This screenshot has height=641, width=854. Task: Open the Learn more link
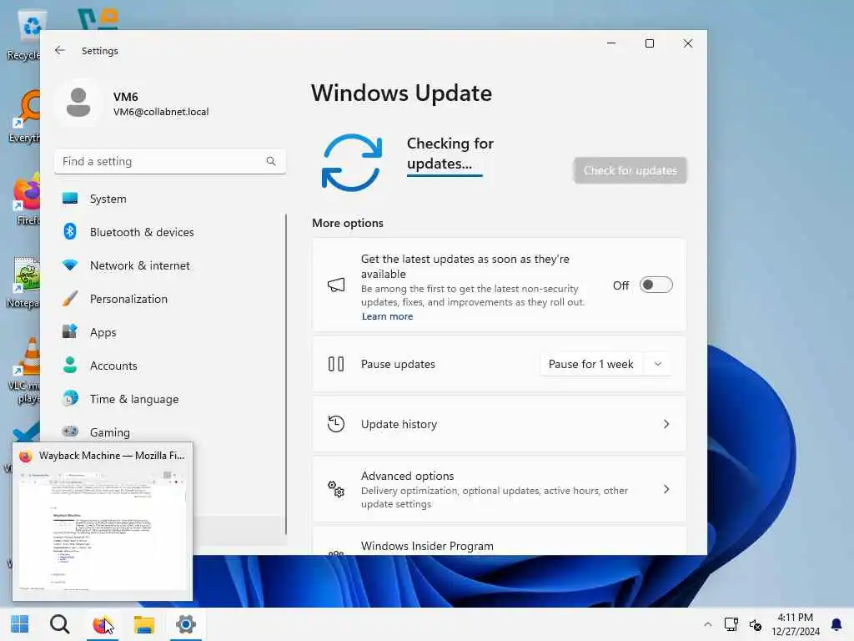pos(387,316)
